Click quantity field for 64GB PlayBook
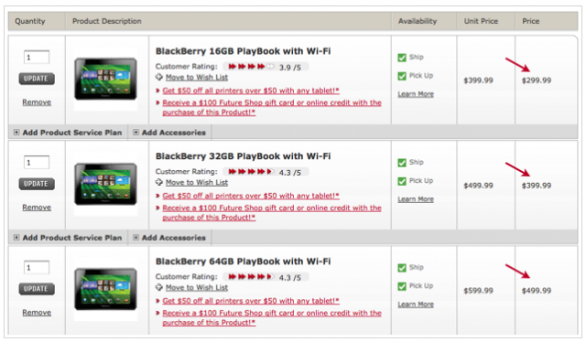This screenshot has height=342, width=586. click(x=37, y=267)
